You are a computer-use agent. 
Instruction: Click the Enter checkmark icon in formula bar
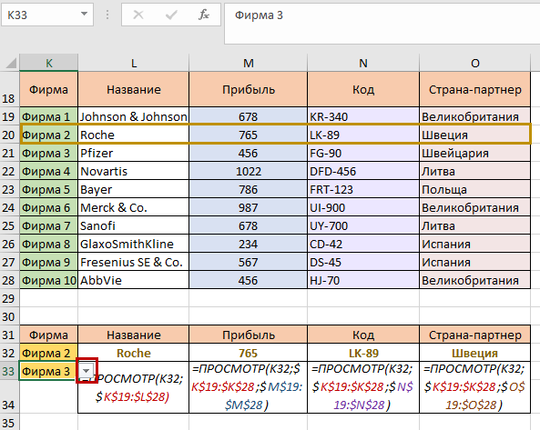click(x=171, y=15)
